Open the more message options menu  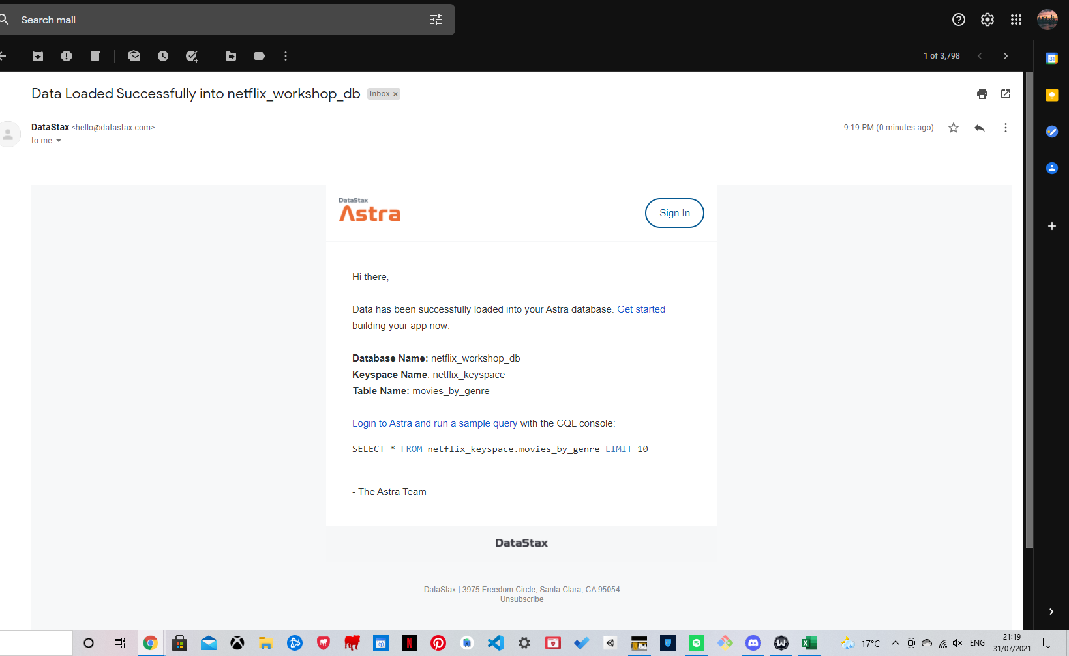(1005, 128)
